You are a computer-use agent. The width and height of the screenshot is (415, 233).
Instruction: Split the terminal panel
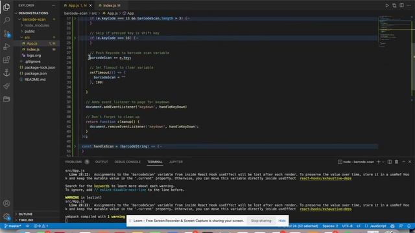[390, 162]
